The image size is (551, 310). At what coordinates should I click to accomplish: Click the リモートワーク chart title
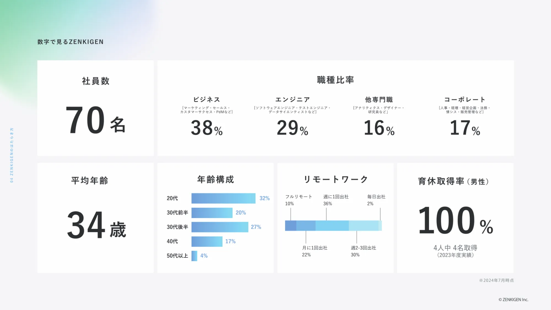click(335, 179)
